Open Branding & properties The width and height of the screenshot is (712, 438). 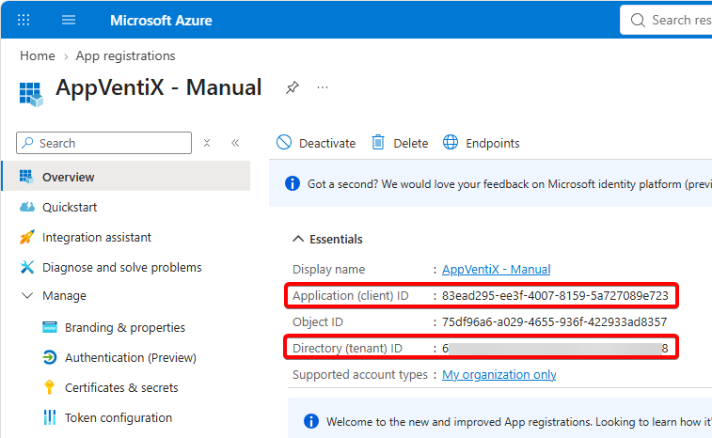point(125,327)
